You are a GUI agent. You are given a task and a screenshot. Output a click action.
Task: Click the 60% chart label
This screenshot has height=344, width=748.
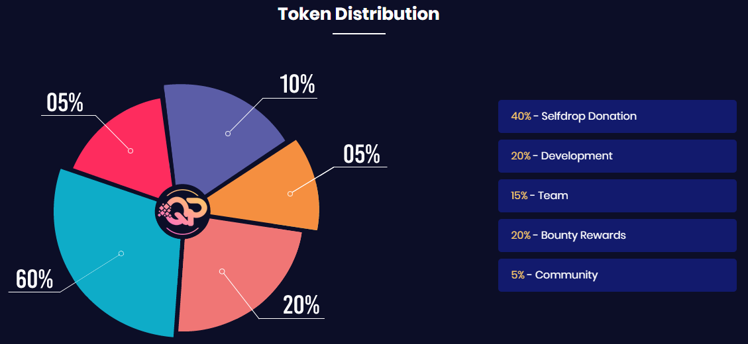(x=34, y=279)
